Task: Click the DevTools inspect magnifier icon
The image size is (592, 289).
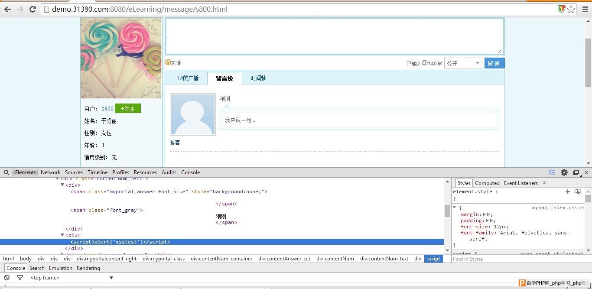Action: click(x=7, y=172)
